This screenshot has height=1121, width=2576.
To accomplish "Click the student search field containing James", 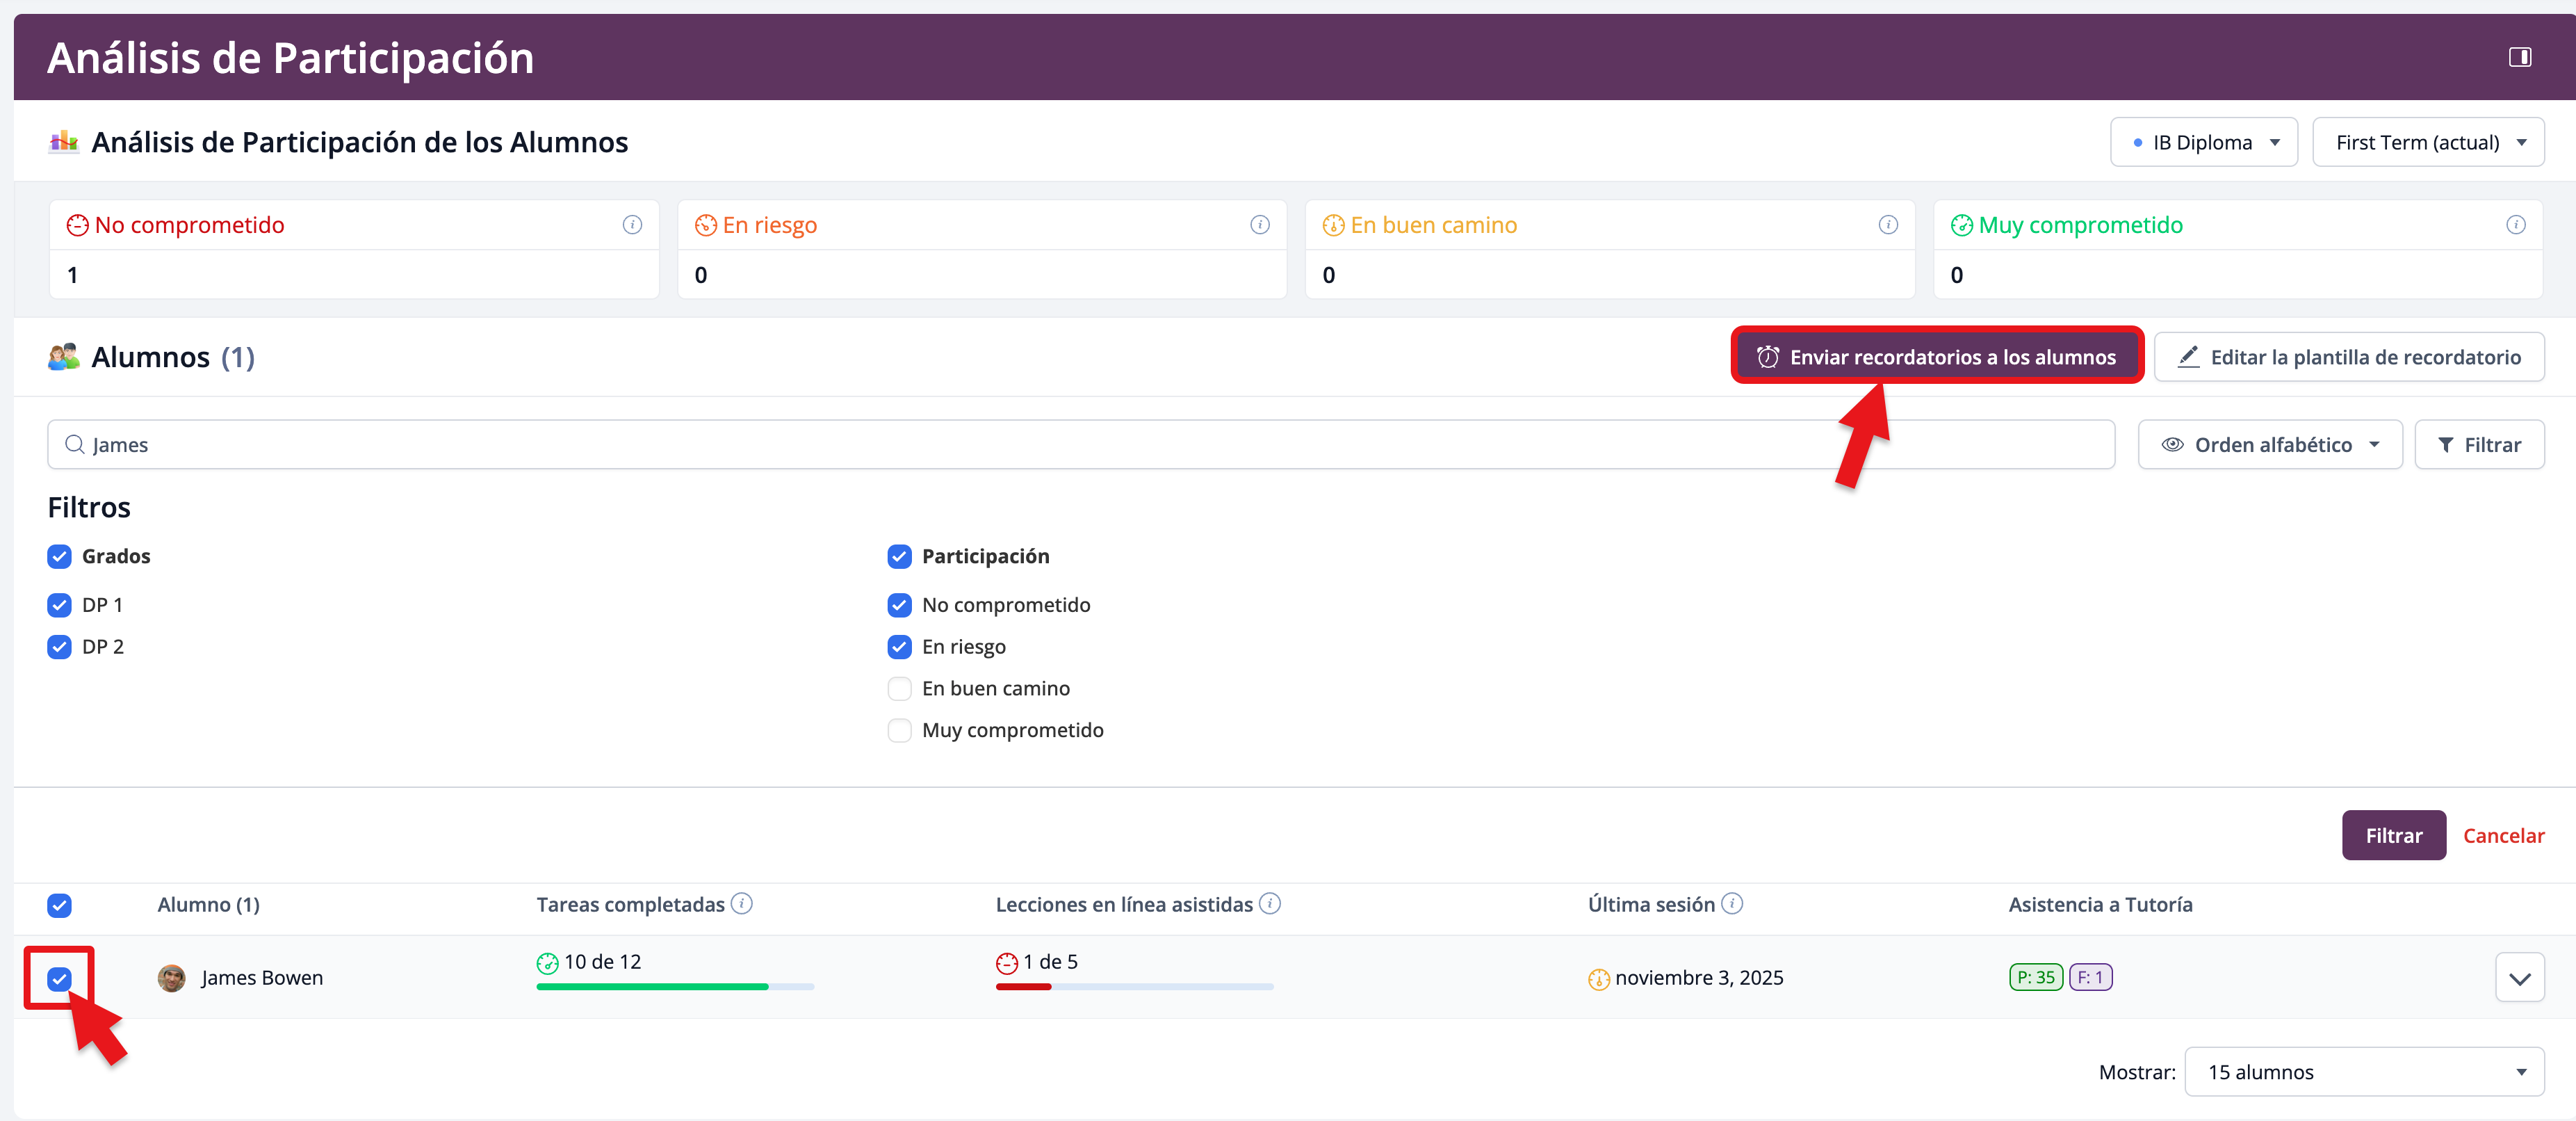I will click(x=1080, y=444).
